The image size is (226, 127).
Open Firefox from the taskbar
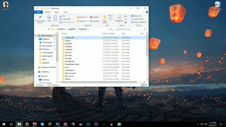pos(27,124)
